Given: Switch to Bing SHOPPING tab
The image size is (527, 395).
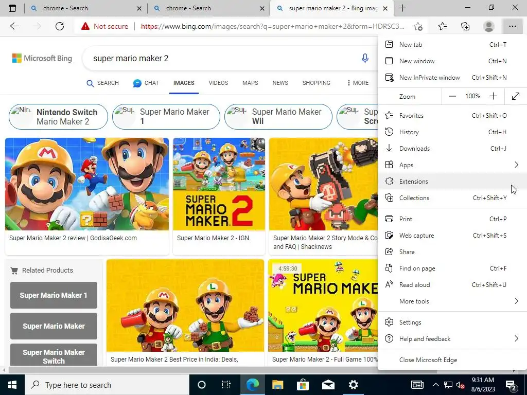Looking at the screenshot, I should [317, 83].
